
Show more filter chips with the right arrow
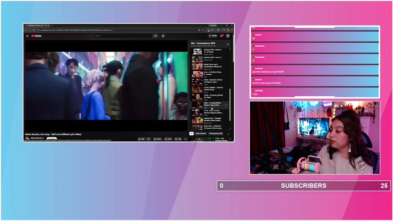tap(228, 134)
